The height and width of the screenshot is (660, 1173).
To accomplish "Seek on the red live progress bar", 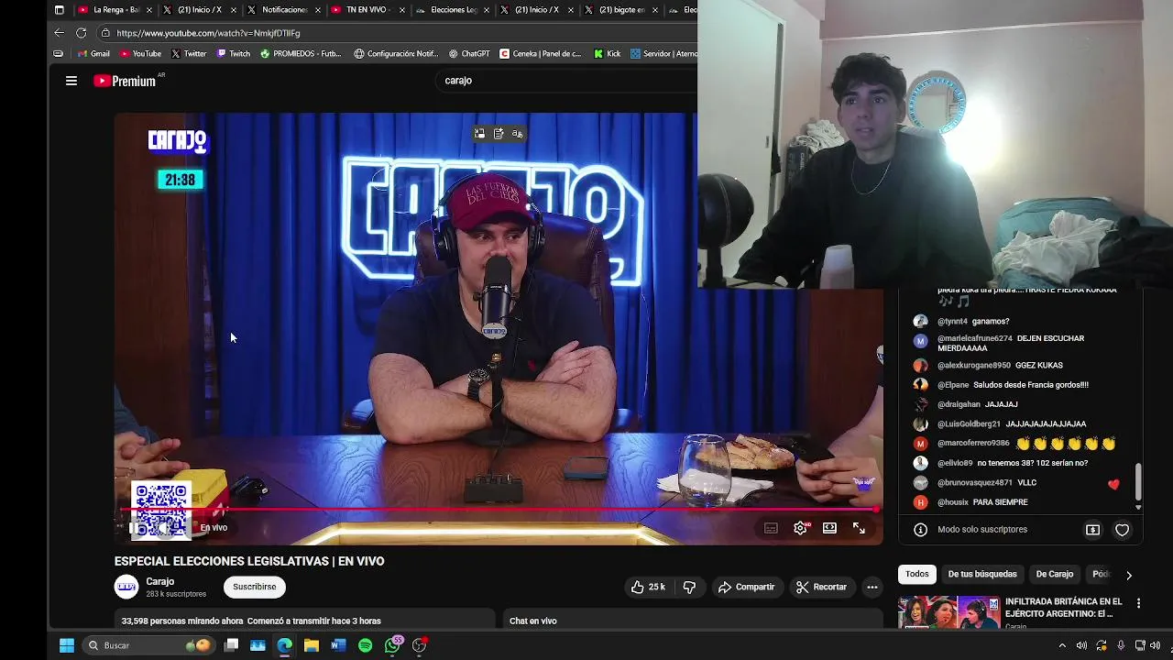I will point(499,509).
